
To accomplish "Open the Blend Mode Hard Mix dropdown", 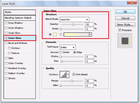I will (x=74, y=19).
